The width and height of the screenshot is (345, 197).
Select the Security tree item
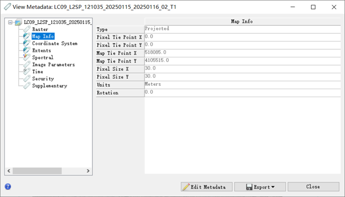[43, 79]
